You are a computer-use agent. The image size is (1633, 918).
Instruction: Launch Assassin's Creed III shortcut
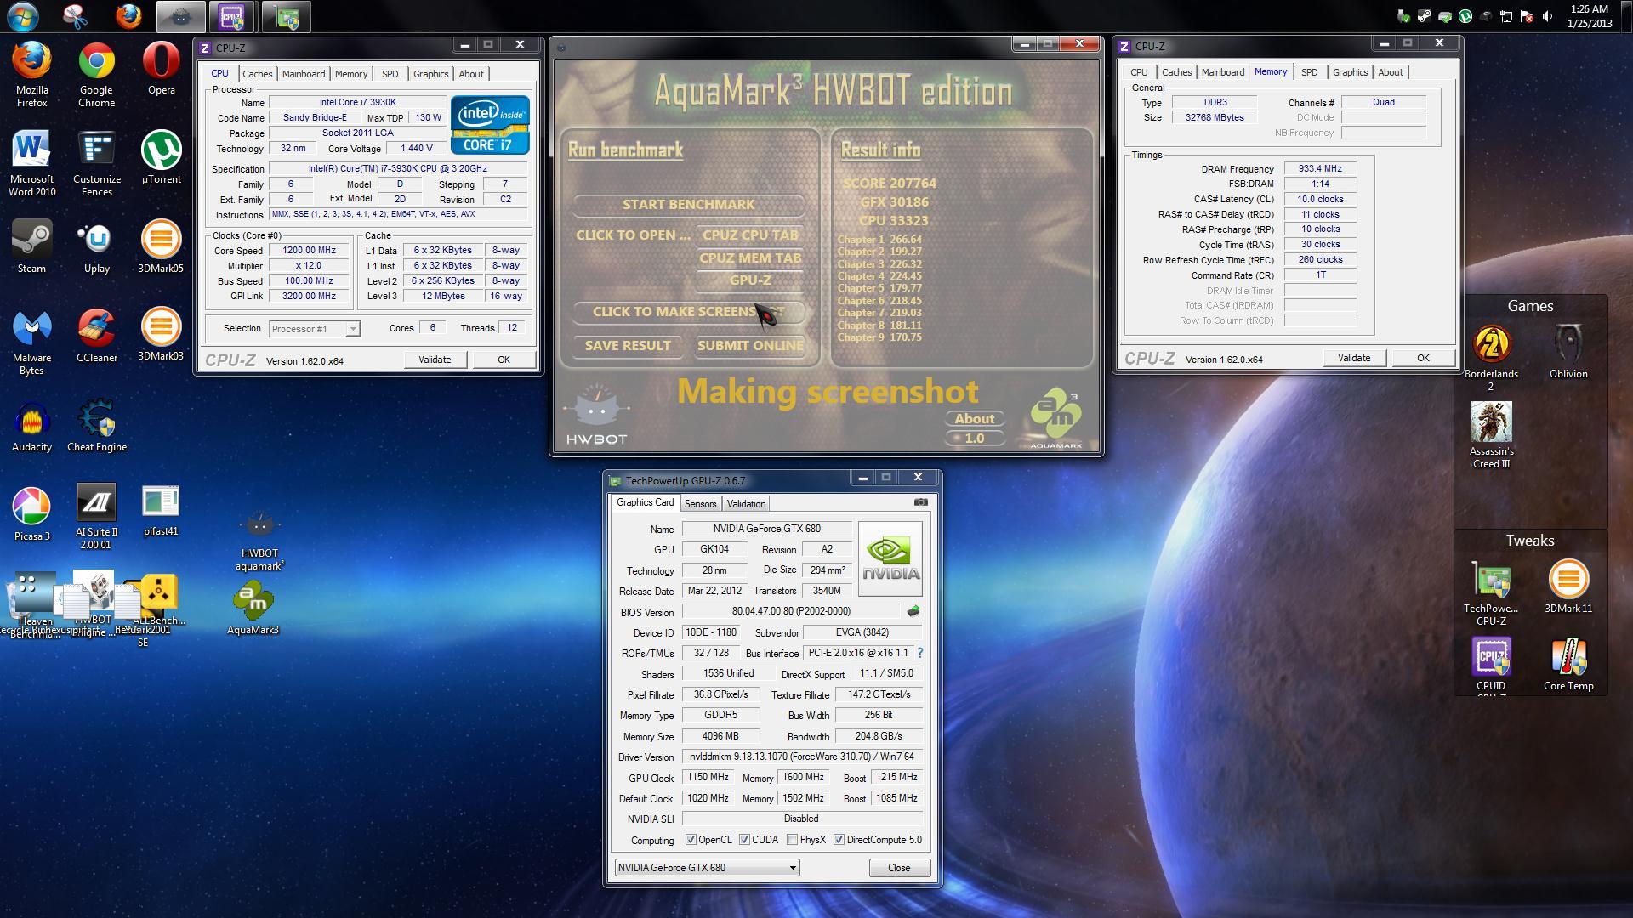pos(1492,435)
